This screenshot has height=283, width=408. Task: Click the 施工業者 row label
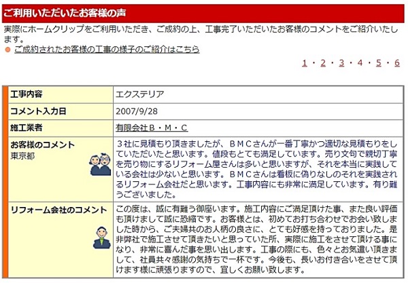click(x=28, y=128)
